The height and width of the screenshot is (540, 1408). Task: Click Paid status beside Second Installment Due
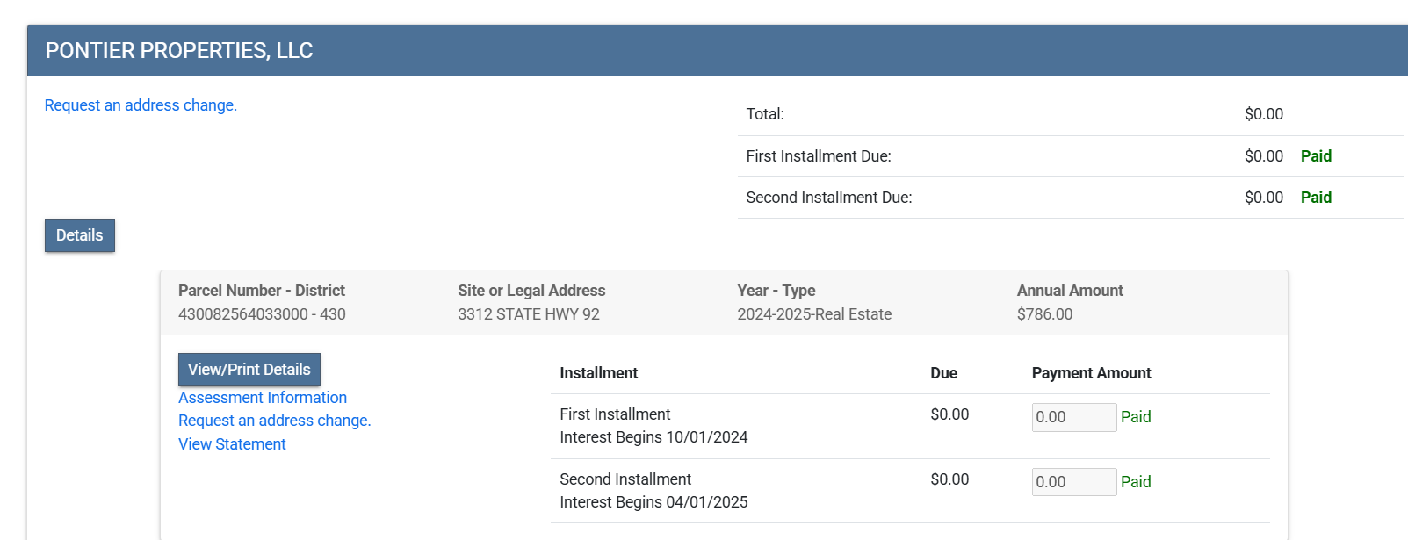[1316, 198]
